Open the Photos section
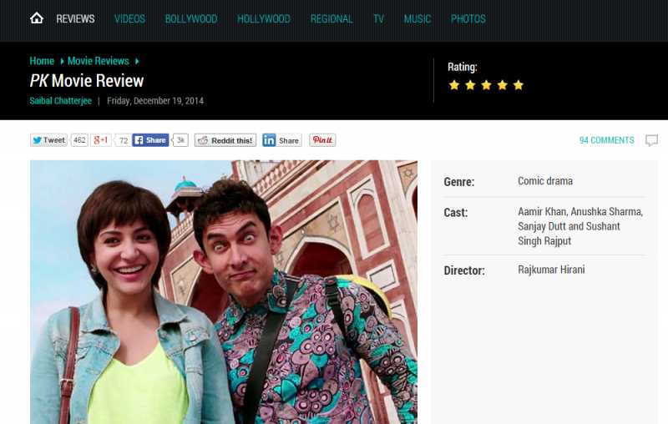The width and height of the screenshot is (668, 424). coord(468,18)
